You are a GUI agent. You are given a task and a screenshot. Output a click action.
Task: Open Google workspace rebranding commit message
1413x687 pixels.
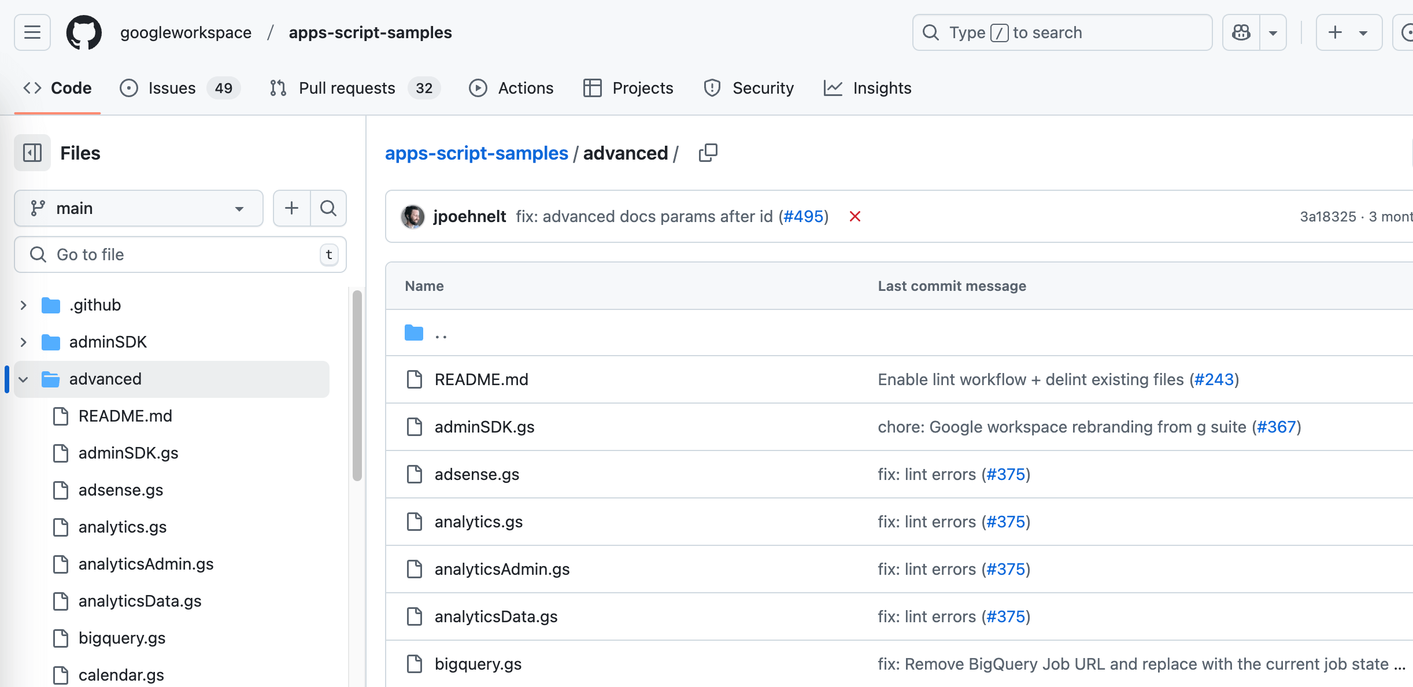(1062, 427)
